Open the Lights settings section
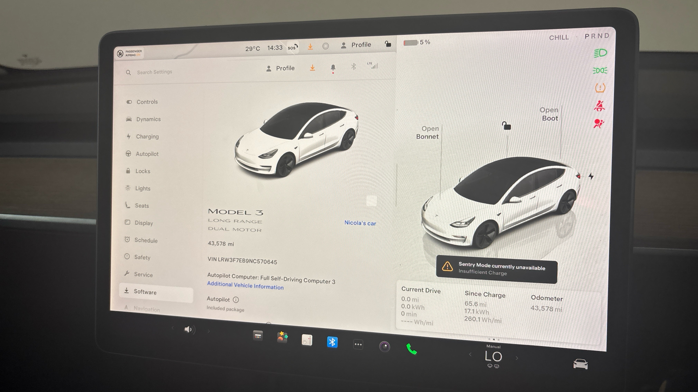698x392 pixels. pos(138,188)
